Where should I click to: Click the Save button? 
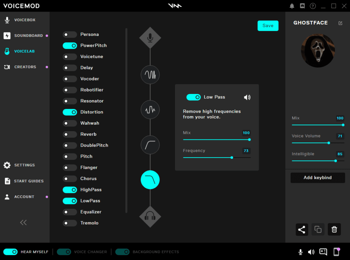point(268,26)
